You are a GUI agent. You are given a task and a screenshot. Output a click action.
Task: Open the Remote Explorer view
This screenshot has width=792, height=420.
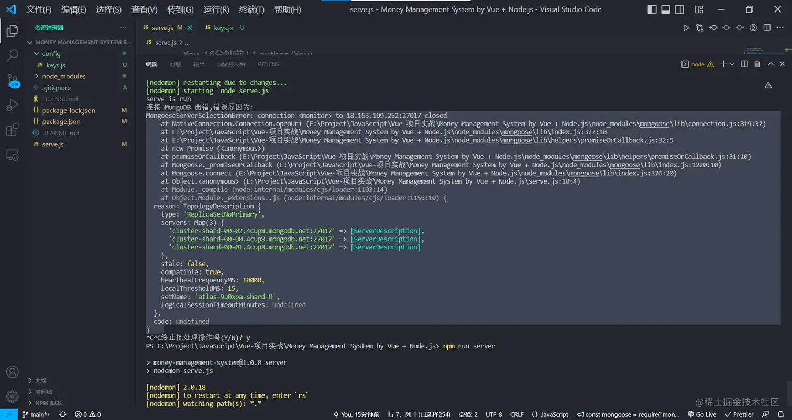pos(12,155)
